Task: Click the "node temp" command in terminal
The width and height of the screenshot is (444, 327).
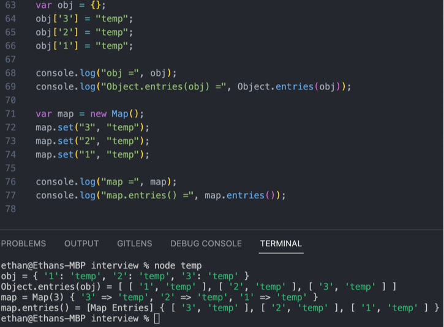Action: click(178, 266)
